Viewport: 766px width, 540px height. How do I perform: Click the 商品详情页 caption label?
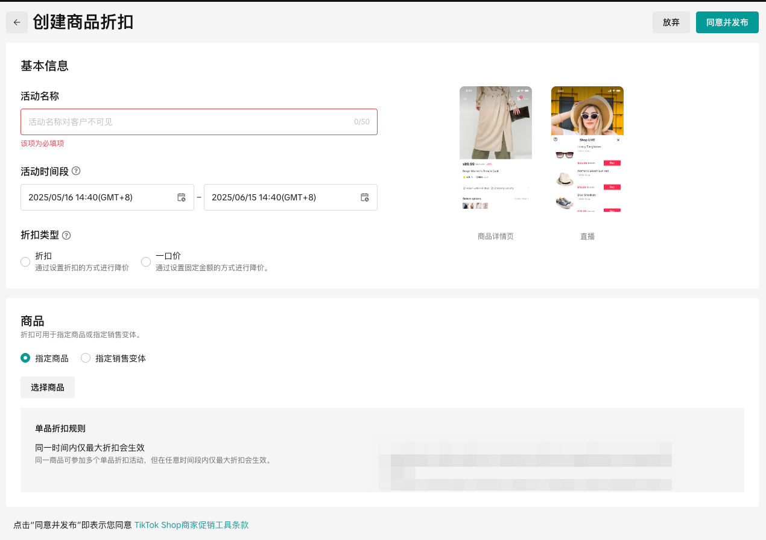pyautogui.click(x=496, y=237)
